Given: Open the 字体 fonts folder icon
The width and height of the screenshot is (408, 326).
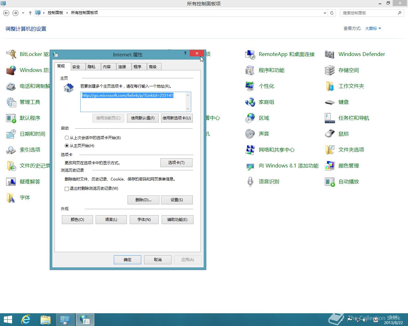Looking at the screenshot, I should [x=11, y=197].
